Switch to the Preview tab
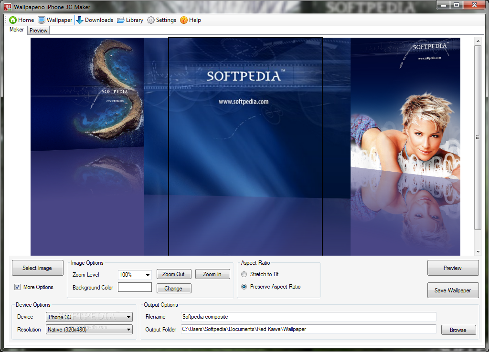This screenshot has width=489, height=352. 38,31
